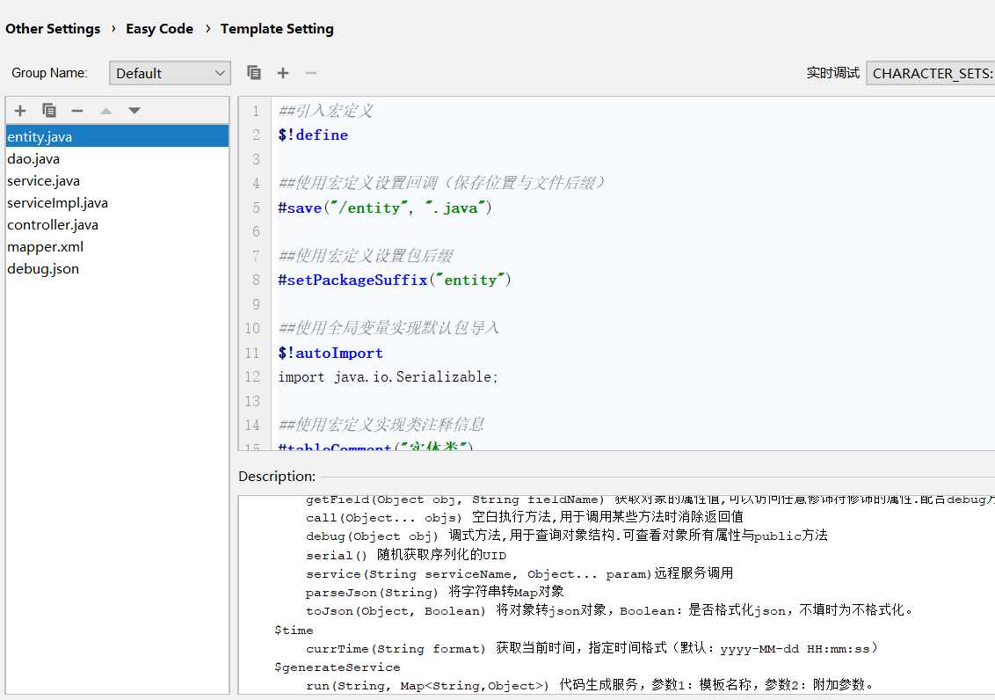Remove the current template group
995x700 pixels.
click(x=311, y=73)
